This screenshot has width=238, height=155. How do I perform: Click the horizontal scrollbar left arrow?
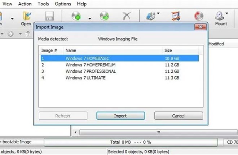(75, 132)
